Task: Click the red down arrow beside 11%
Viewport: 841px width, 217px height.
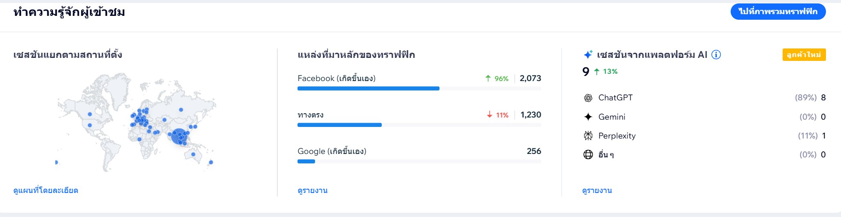Action: [489, 115]
